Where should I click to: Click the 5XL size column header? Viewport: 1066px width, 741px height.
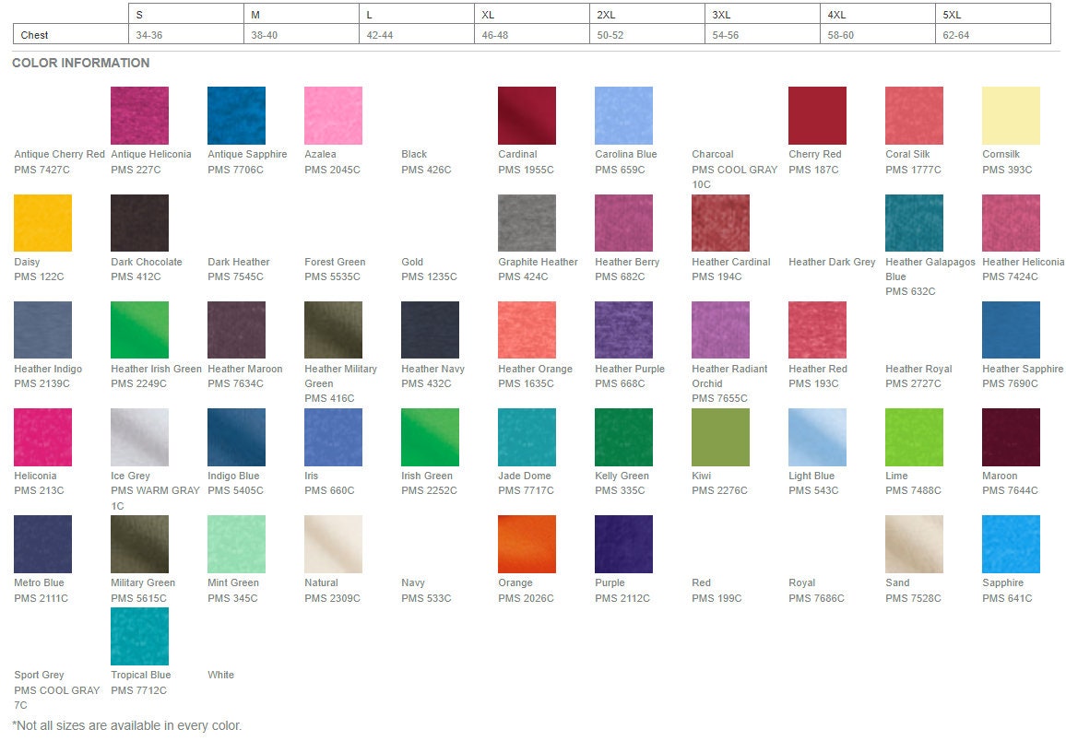[993, 14]
